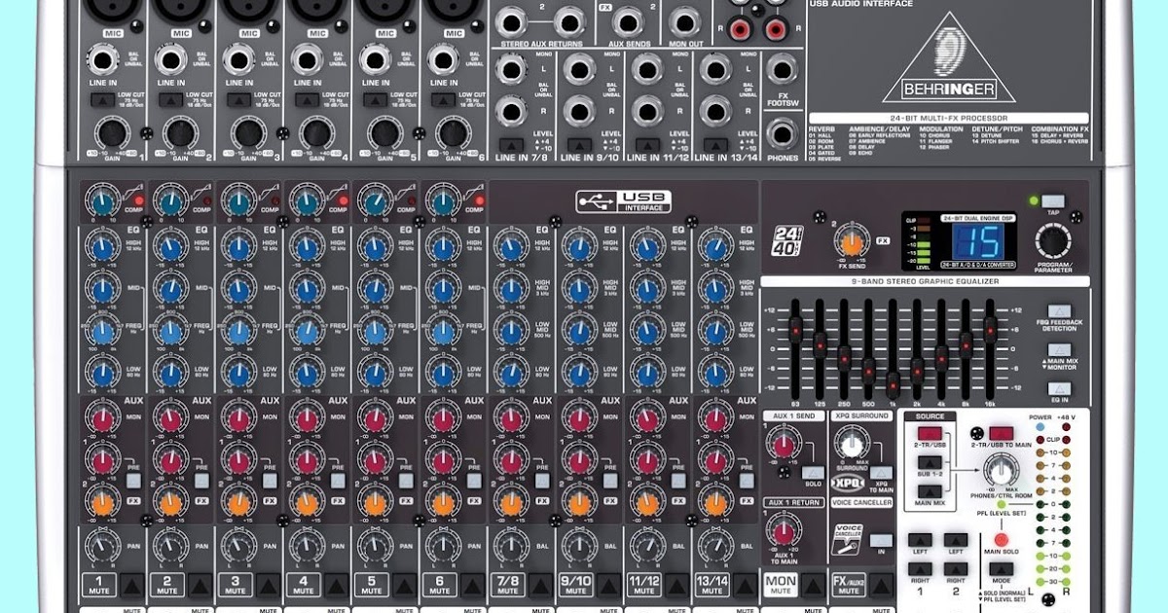Click channel 1 COMP knob
Image resolution: width=1168 pixels, height=613 pixels.
pyautogui.click(x=101, y=202)
